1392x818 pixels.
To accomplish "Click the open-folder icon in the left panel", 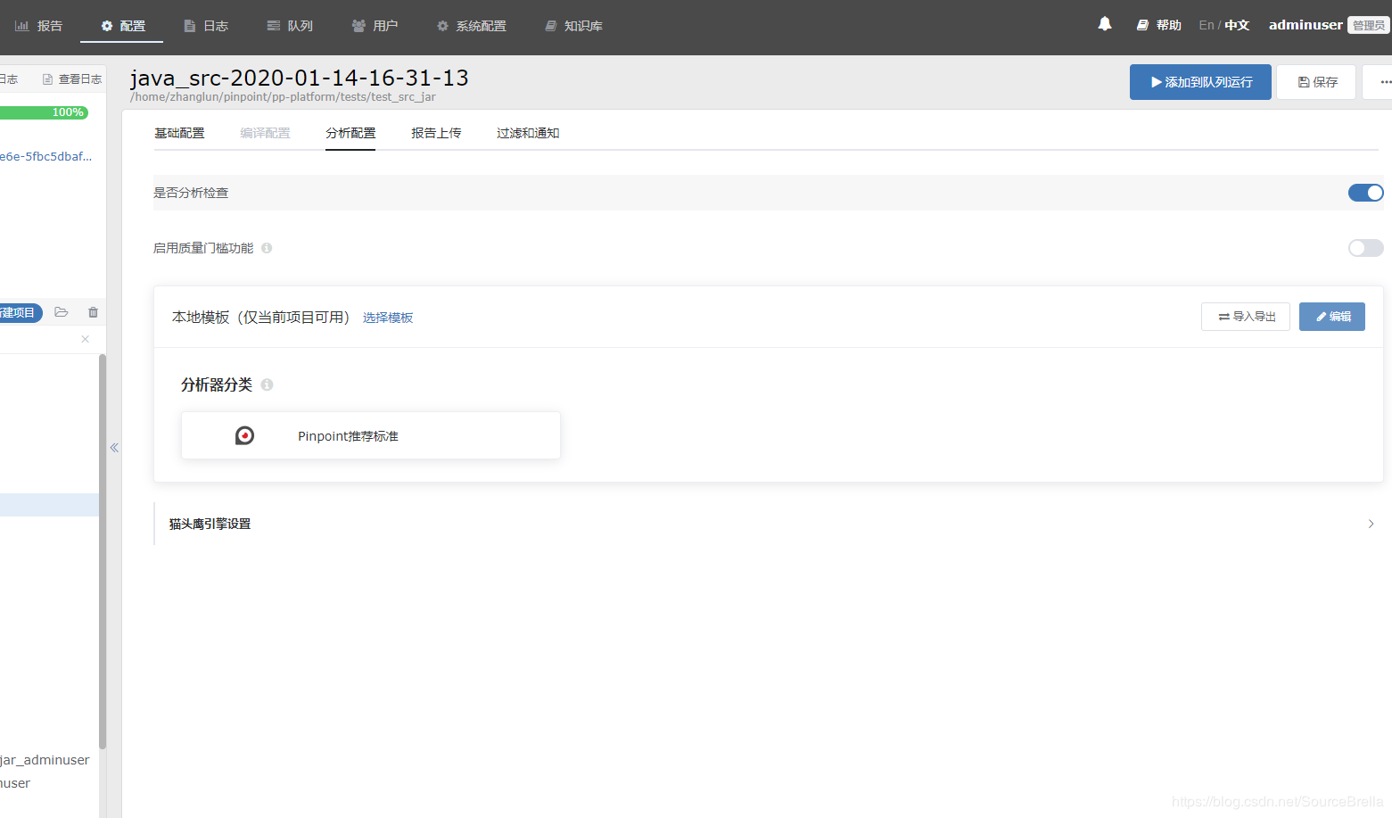I will pyautogui.click(x=62, y=312).
